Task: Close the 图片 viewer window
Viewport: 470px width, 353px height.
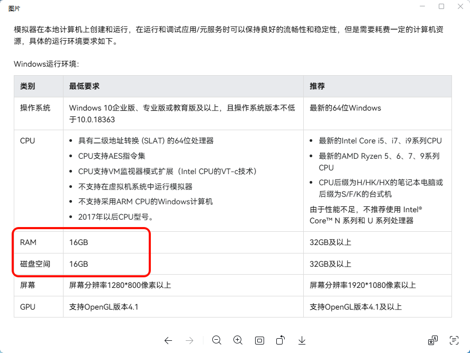Action: (460, 6)
